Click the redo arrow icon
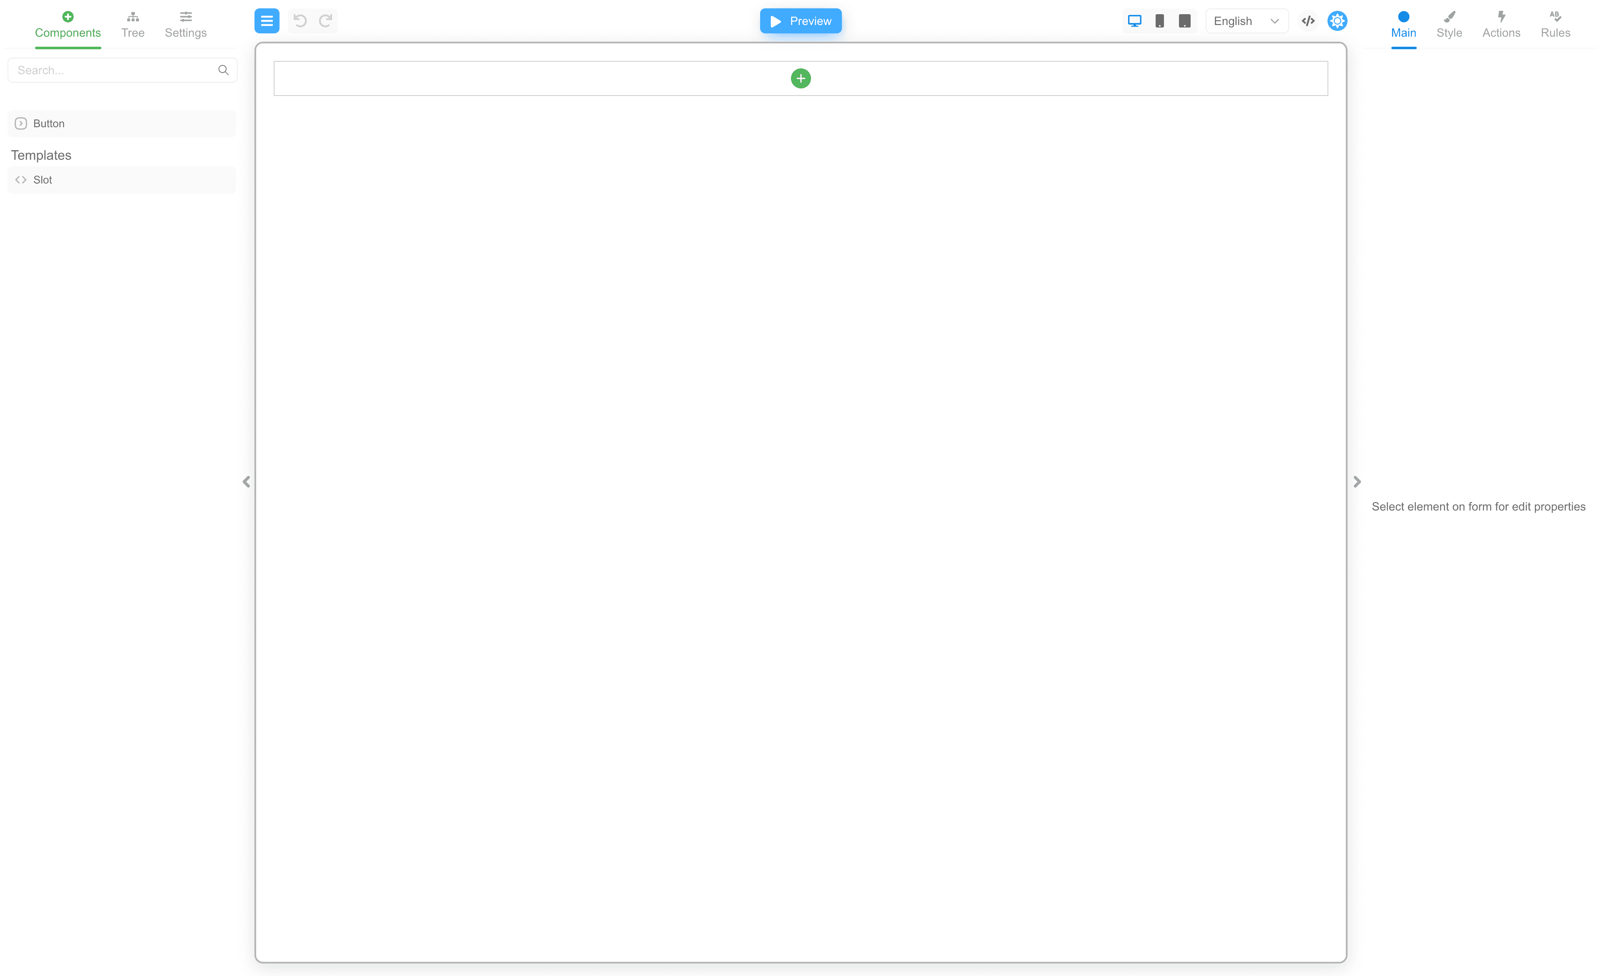The height and width of the screenshot is (976, 1602). [326, 21]
